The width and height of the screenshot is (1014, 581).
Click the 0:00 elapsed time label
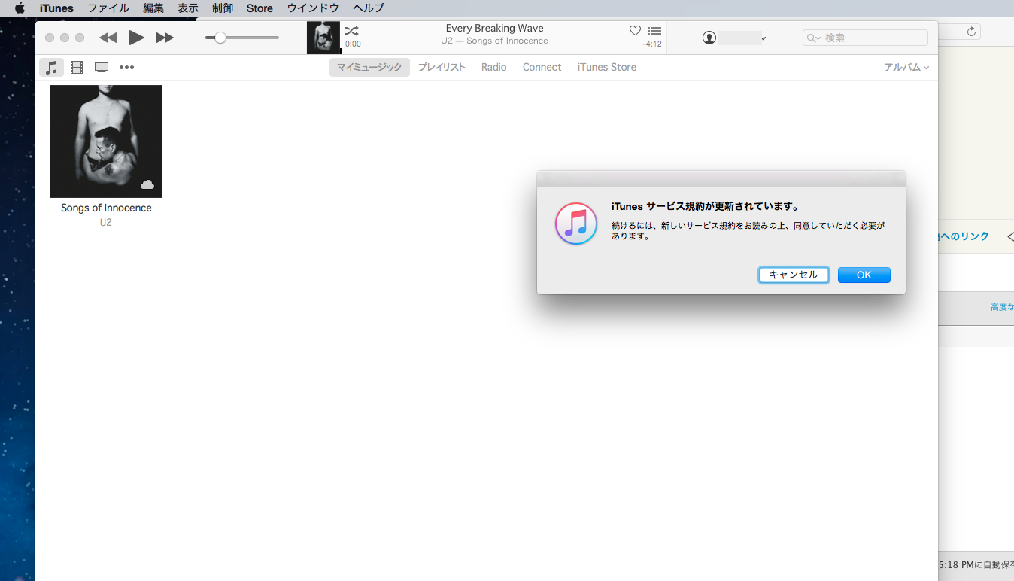coord(353,44)
